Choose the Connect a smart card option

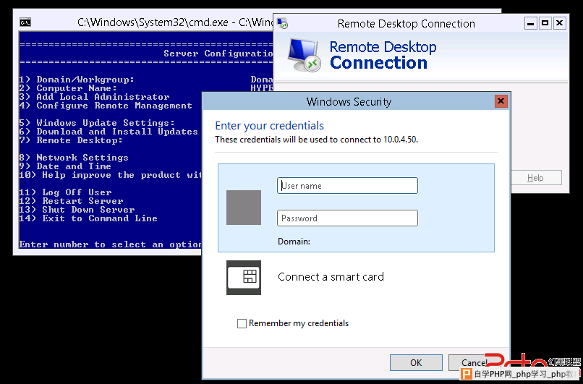pyautogui.click(x=331, y=277)
